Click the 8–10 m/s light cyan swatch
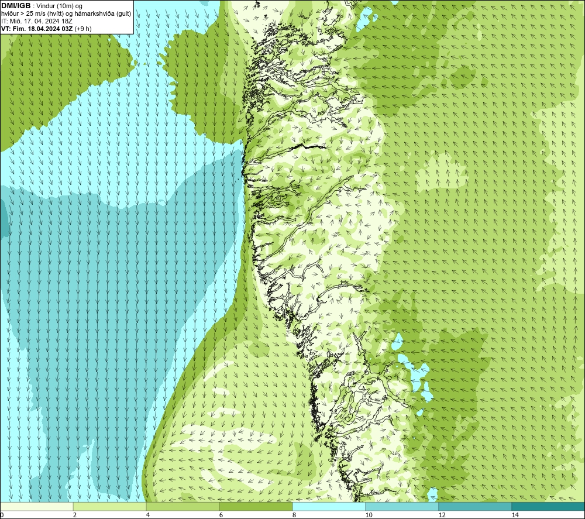 click(329, 507)
